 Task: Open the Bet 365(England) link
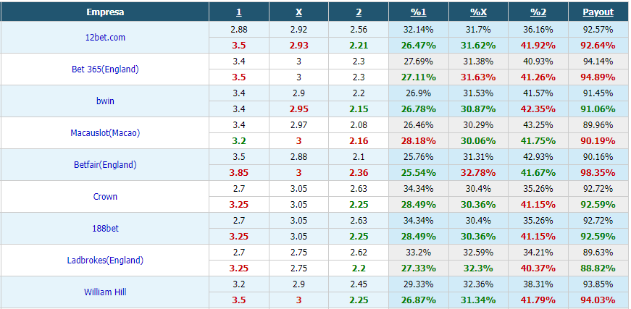point(105,69)
